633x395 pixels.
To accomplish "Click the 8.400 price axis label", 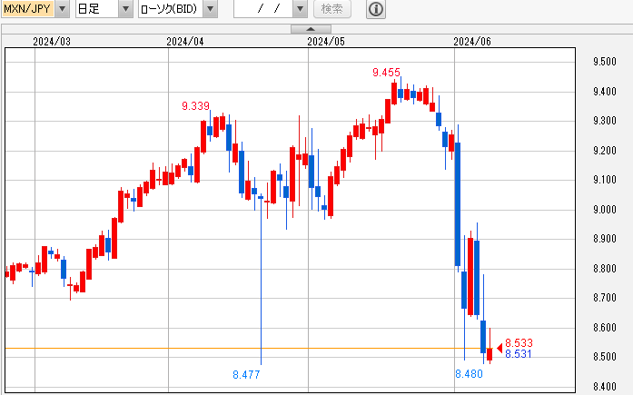I will [605, 387].
